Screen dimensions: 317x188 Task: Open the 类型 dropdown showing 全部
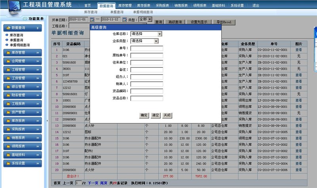150,19
